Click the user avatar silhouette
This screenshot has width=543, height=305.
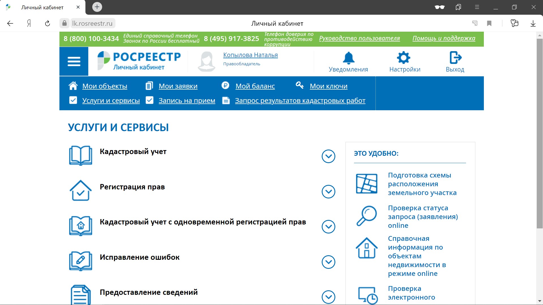pyautogui.click(x=207, y=61)
